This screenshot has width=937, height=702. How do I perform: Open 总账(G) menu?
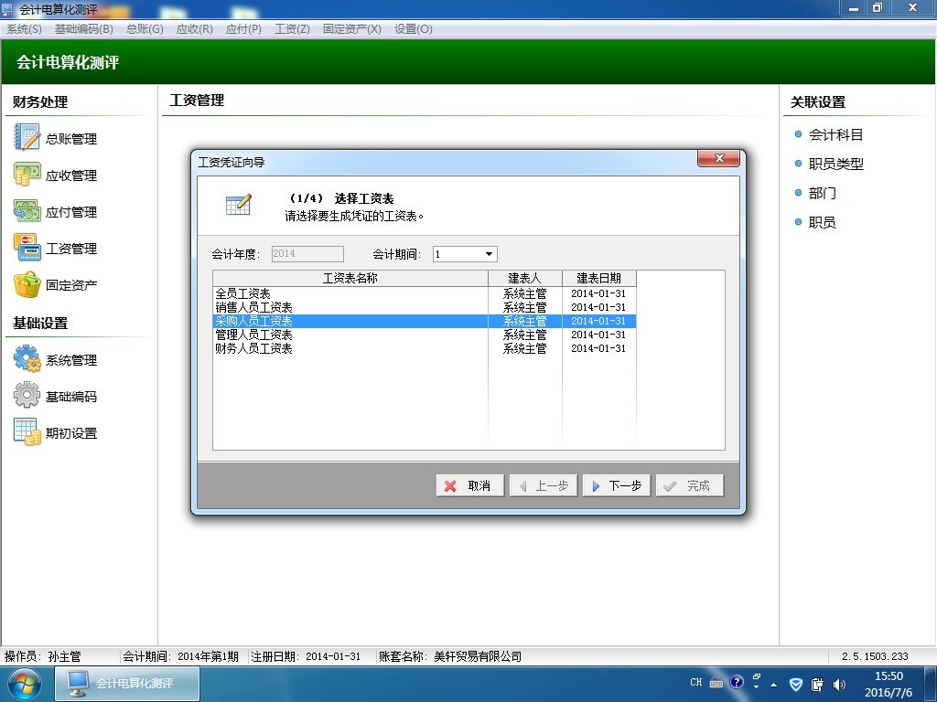point(145,28)
